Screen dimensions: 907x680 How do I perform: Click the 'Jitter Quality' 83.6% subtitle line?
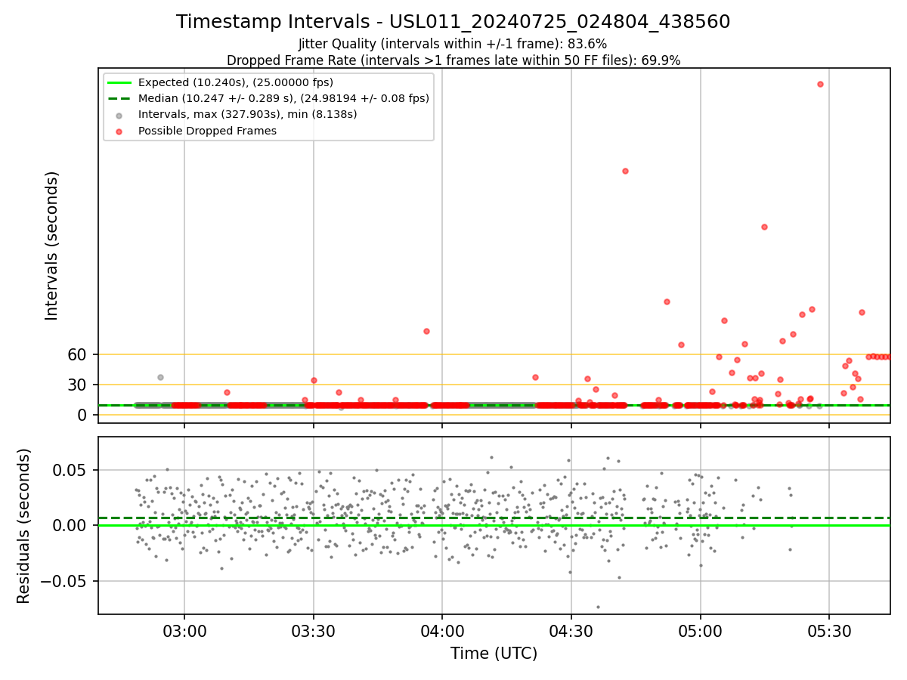pyautogui.click(x=453, y=44)
